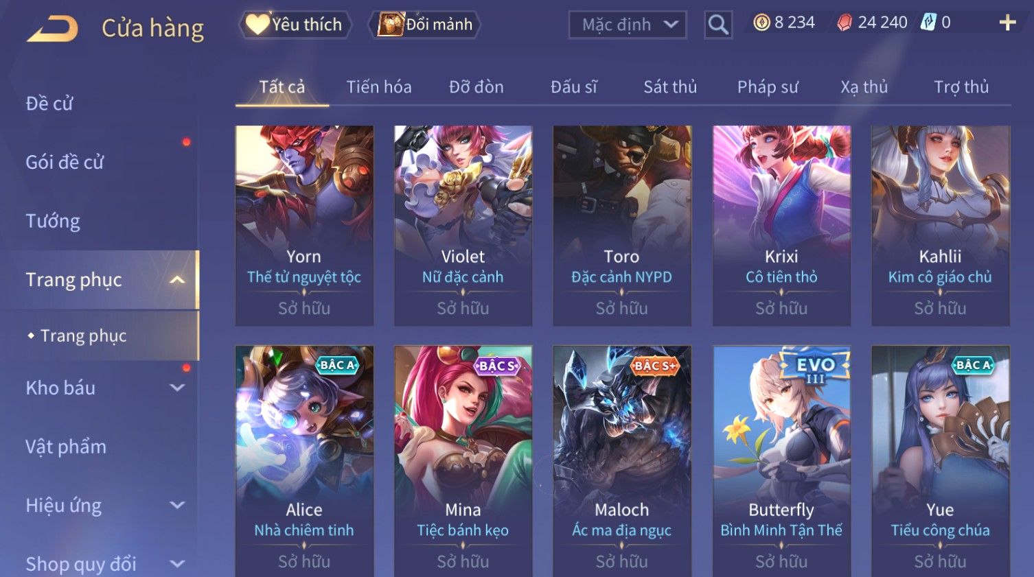Image resolution: width=1034 pixels, height=577 pixels.
Task: Open the search magnifier icon
Action: (x=718, y=25)
